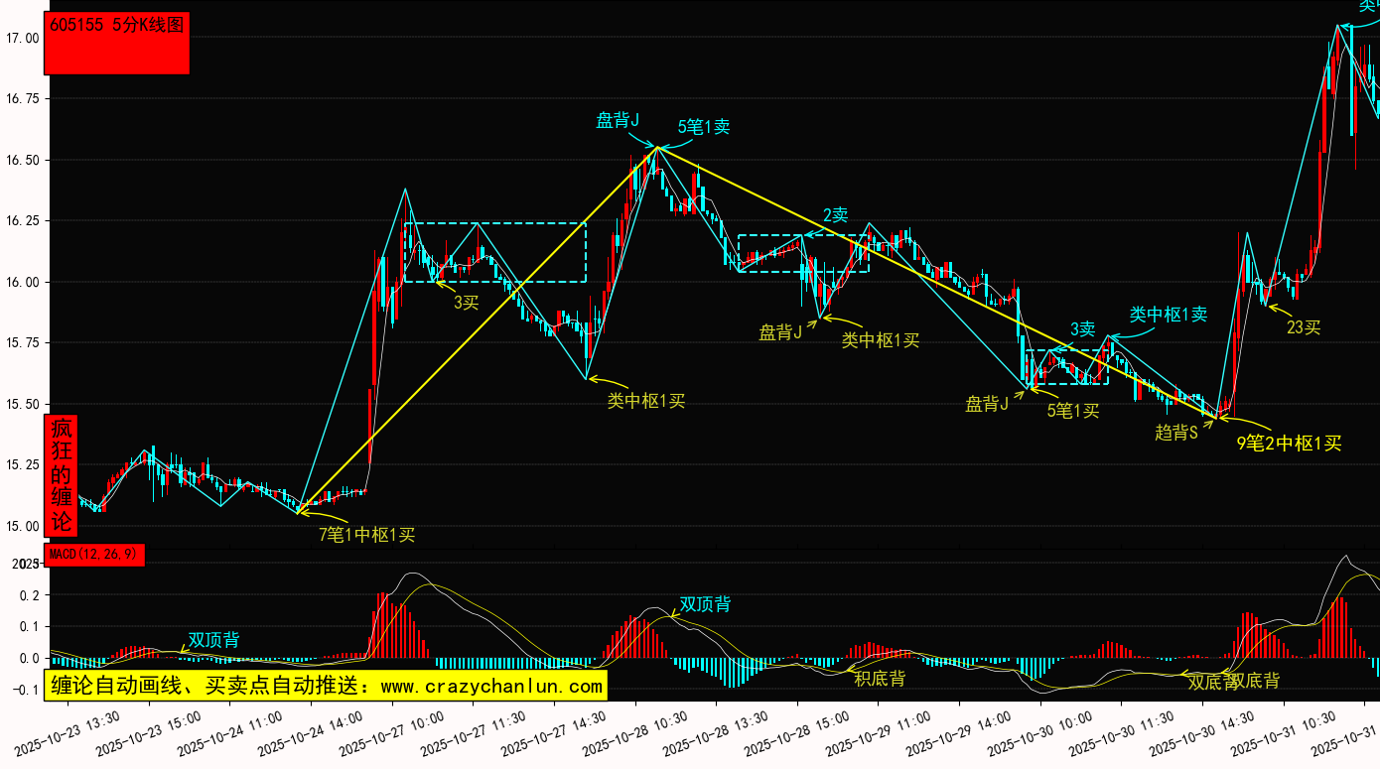Click the 5笔1卖 sell signal annotation
Image resolution: width=1380 pixels, height=769 pixels.
[x=704, y=127]
